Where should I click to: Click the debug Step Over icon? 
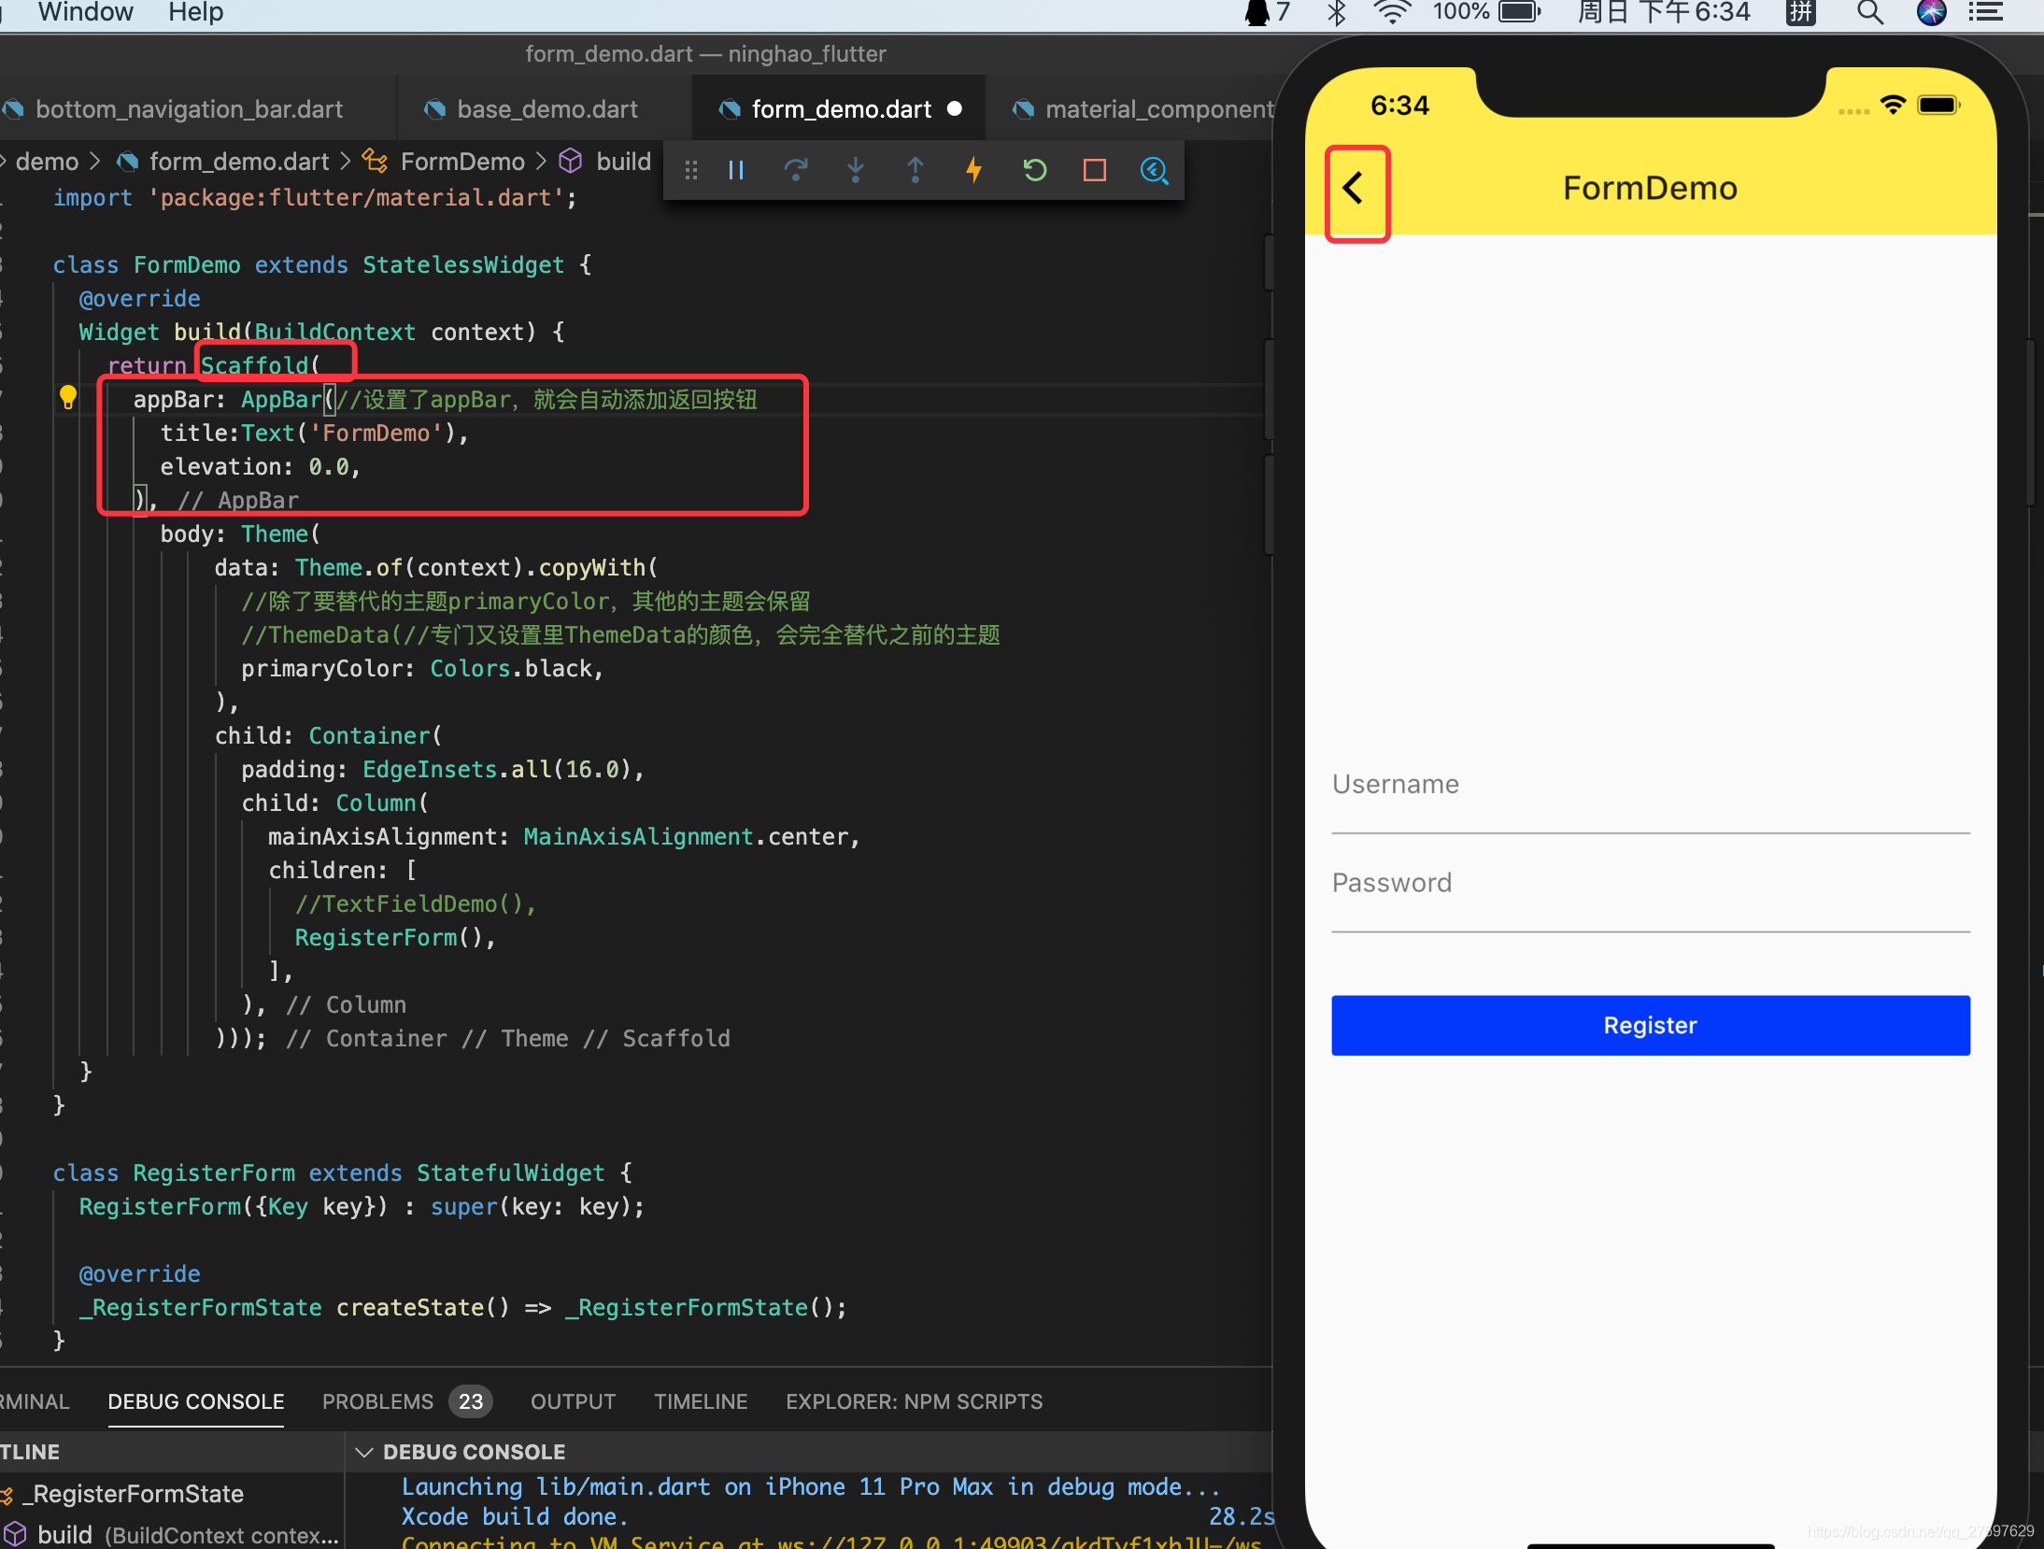796,170
